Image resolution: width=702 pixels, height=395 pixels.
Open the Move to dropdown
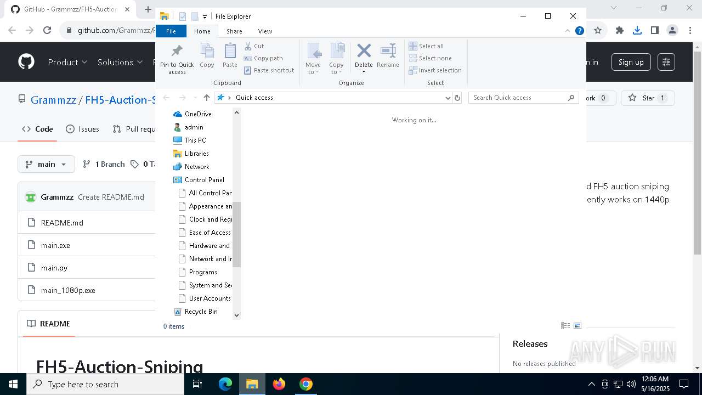(x=313, y=59)
